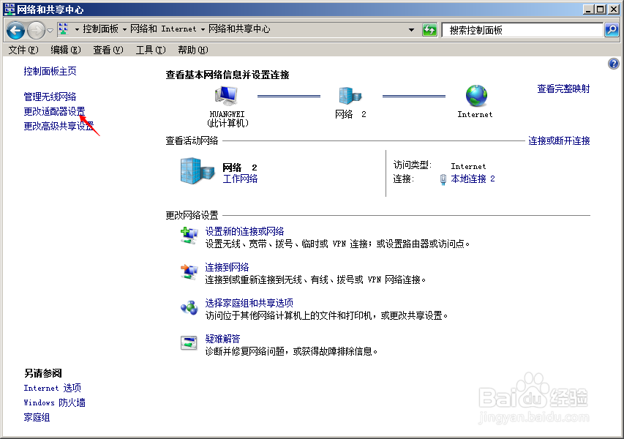
Task: Click the blue help question mark icon
Action: tap(613, 63)
